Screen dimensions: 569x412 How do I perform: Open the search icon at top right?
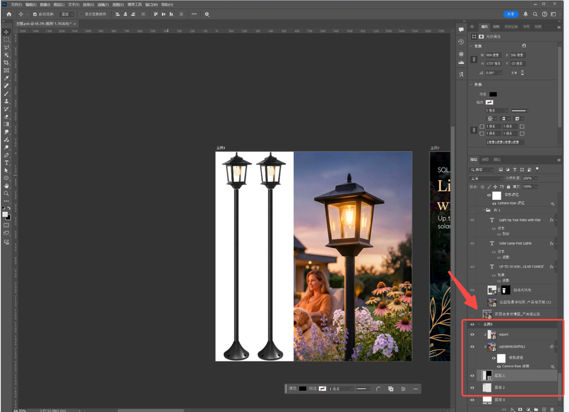[x=535, y=14]
